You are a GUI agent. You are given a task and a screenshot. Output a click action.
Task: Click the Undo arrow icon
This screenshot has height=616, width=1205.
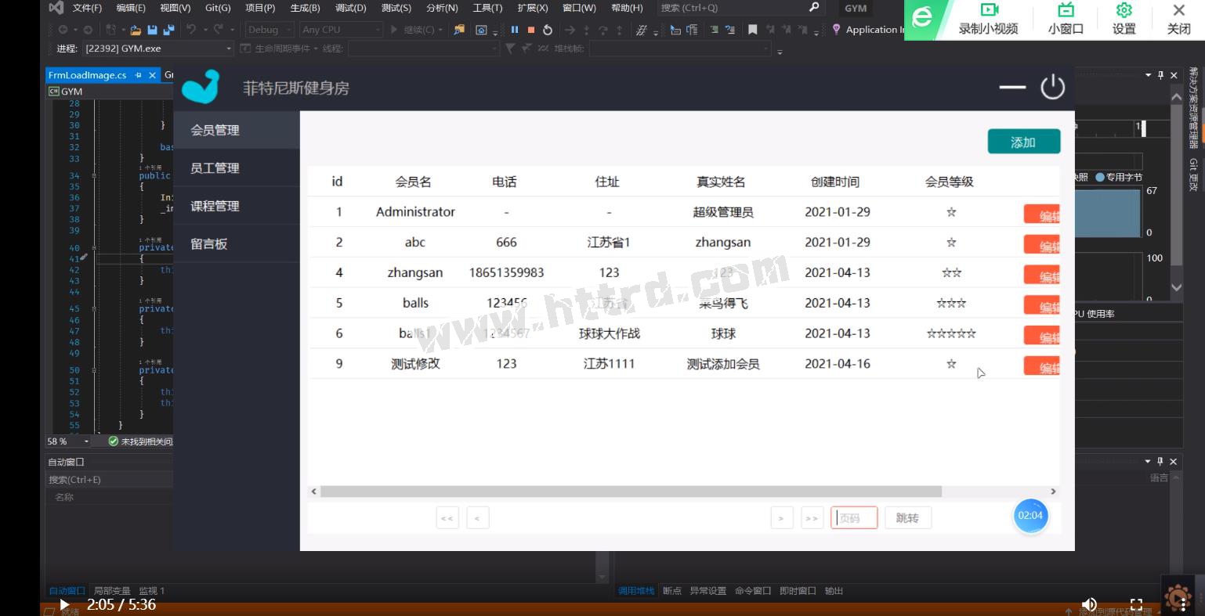click(191, 30)
